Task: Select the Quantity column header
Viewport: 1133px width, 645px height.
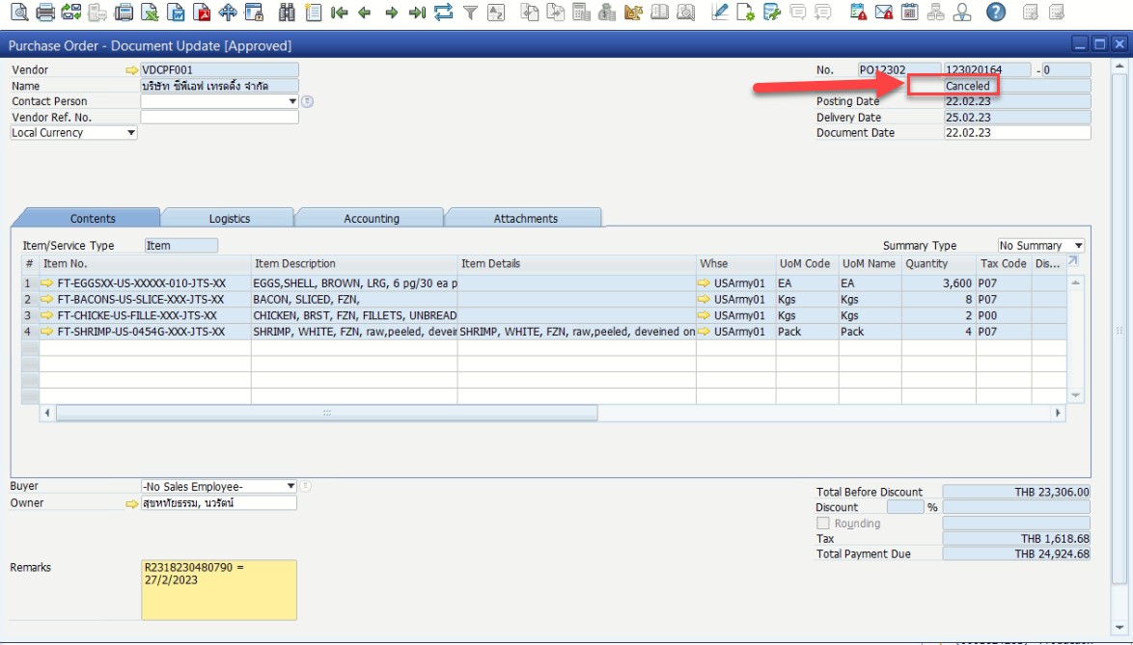Action: [939, 264]
